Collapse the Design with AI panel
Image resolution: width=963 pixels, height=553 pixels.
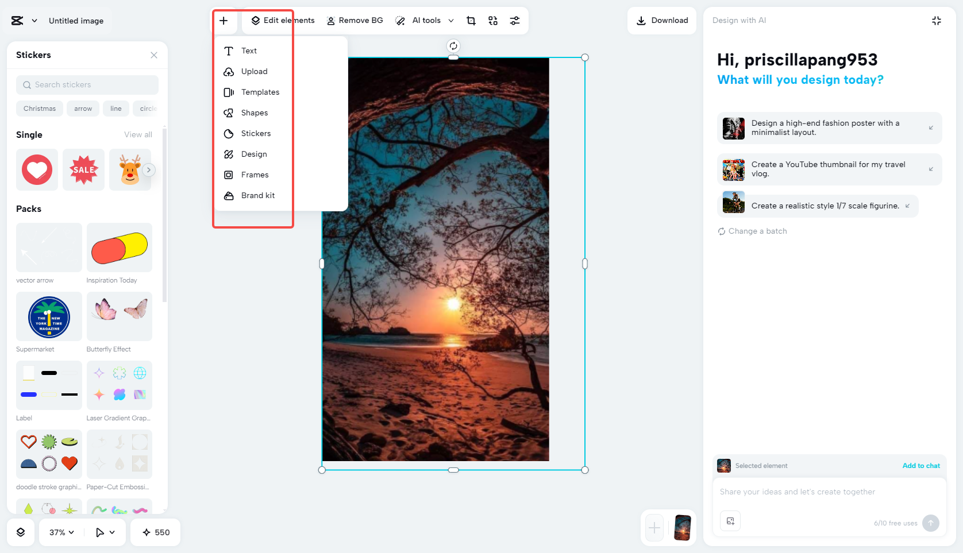tap(937, 21)
